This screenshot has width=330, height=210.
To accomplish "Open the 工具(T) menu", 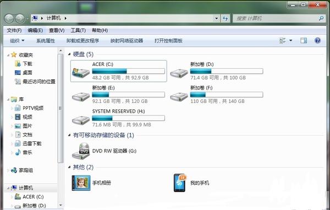I will (x=78, y=31).
